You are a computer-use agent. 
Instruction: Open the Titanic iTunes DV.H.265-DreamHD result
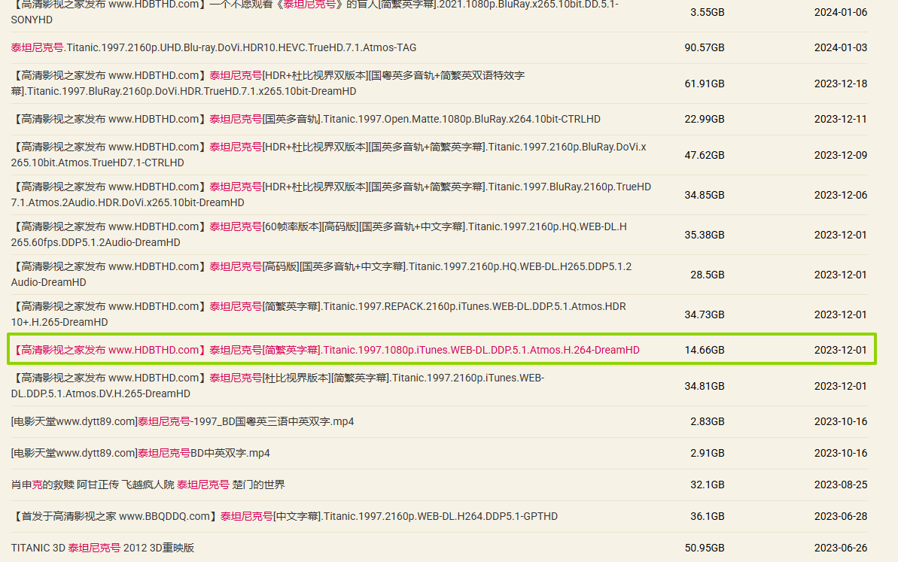(x=278, y=386)
